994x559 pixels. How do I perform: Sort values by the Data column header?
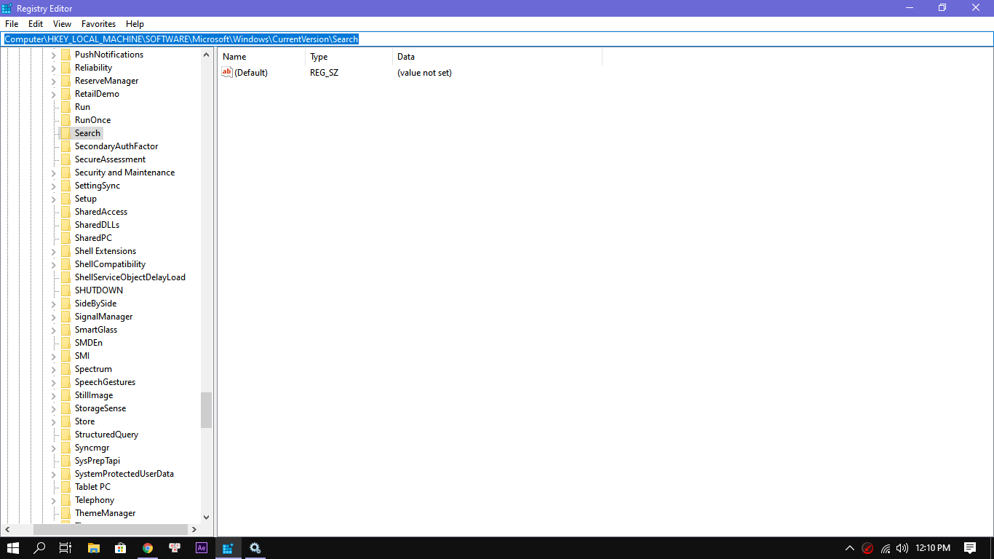498,57
